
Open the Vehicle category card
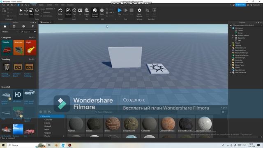tap(7, 48)
